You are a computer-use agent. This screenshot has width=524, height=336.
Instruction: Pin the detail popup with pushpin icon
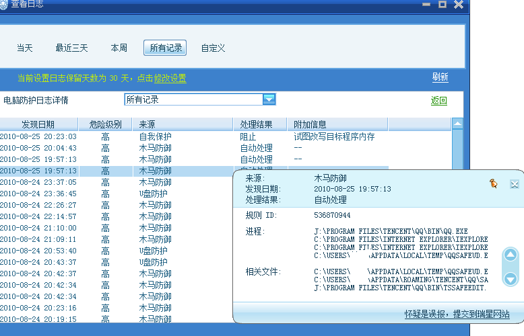pos(493,183)
